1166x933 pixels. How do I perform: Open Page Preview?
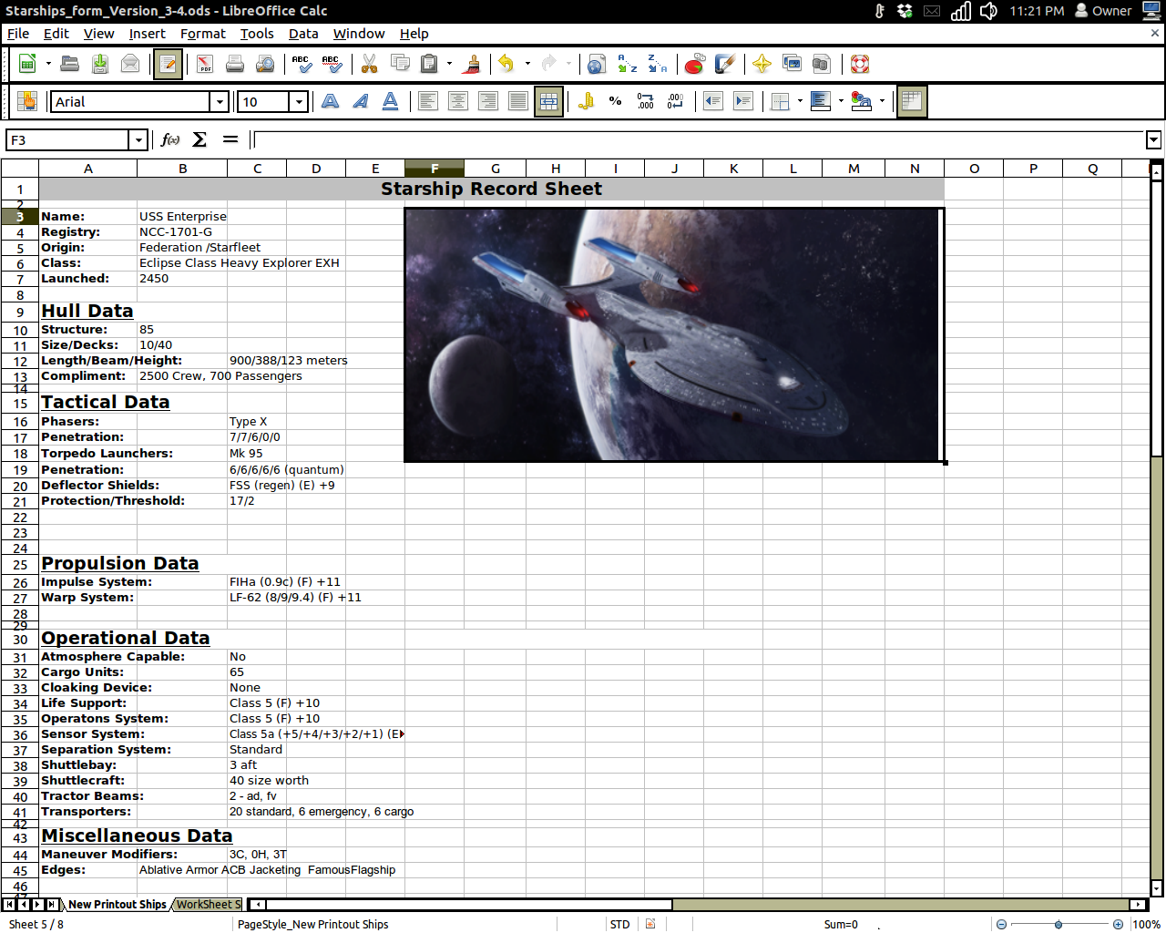click(265, 64)
